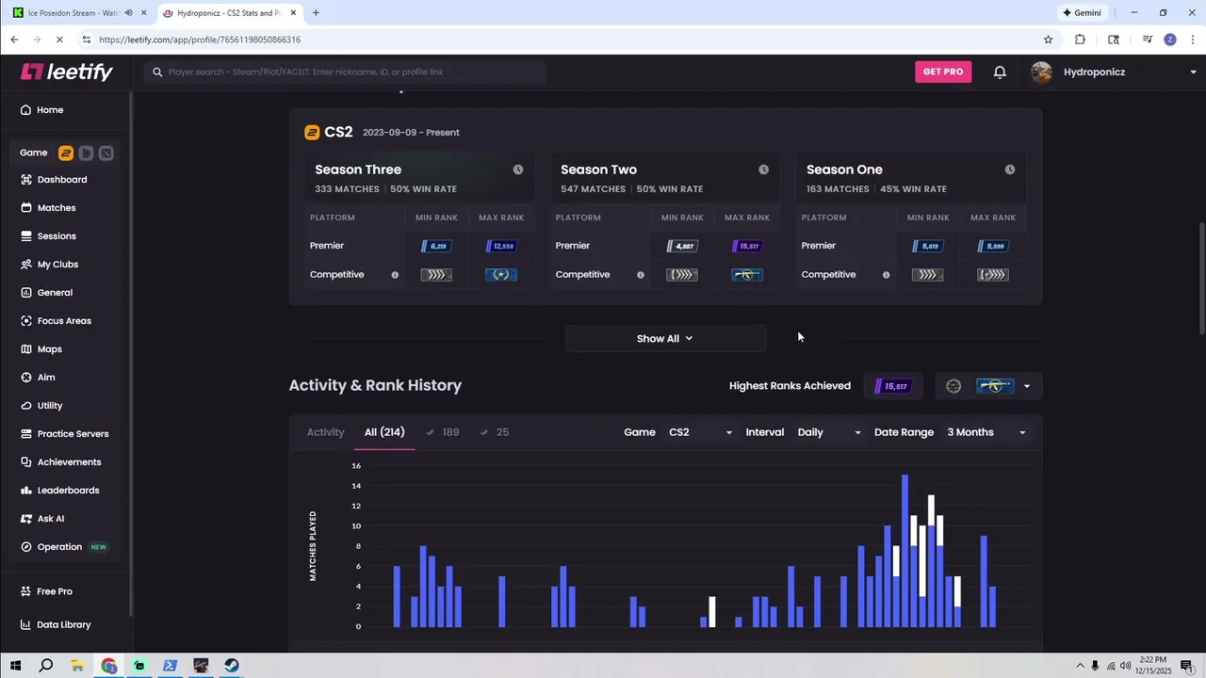
Task: Close the Hydroponicz CS2 Stats browser tab
Action: coord(294,13)
